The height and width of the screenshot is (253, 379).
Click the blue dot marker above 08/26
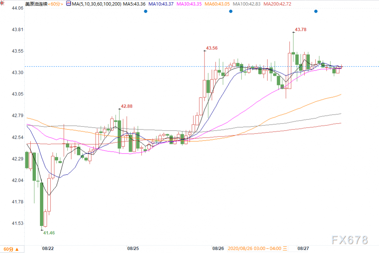[230, 11]
